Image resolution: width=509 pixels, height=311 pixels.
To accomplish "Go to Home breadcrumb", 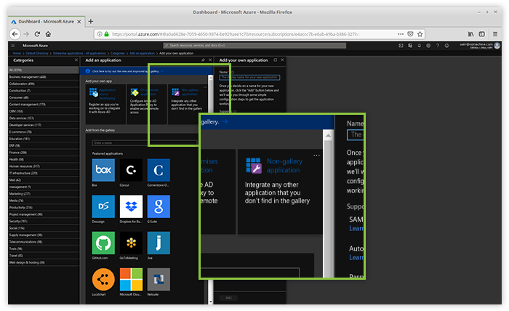I will (x=17, y=53).
